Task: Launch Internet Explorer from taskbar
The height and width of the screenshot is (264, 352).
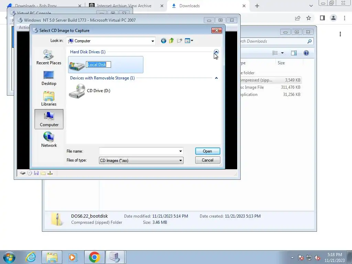Action: tap(31, 257)
